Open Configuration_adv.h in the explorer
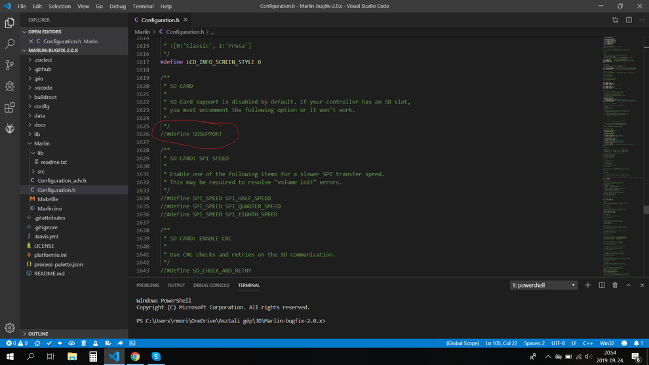Screen dimensions: 649x365 point(62,180)
